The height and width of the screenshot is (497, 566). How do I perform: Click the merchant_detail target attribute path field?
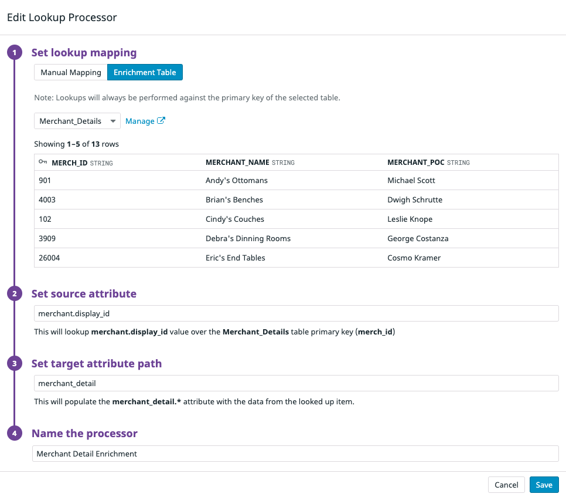(296, 383)
